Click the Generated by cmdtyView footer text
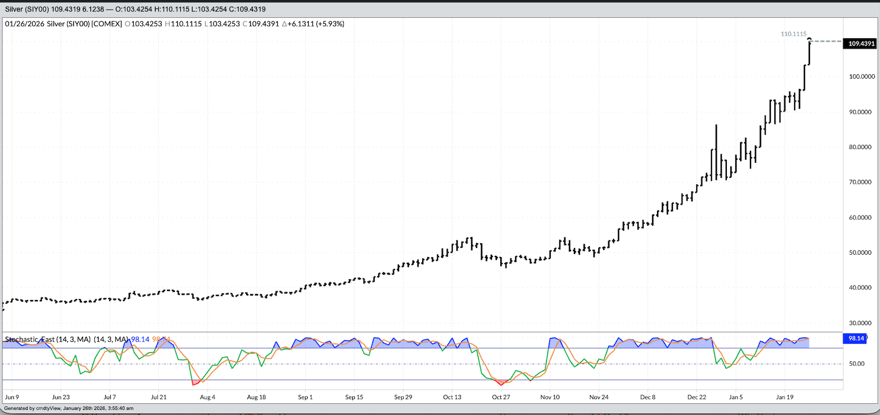This screenshot has height=415, width=880. coord(69,408)
